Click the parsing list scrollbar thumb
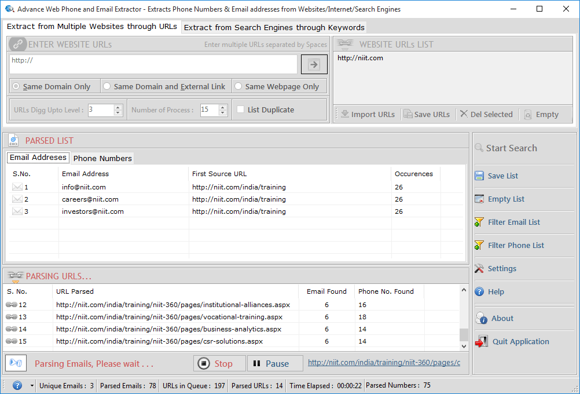This screenshot has height=394, width=580. 464,334
